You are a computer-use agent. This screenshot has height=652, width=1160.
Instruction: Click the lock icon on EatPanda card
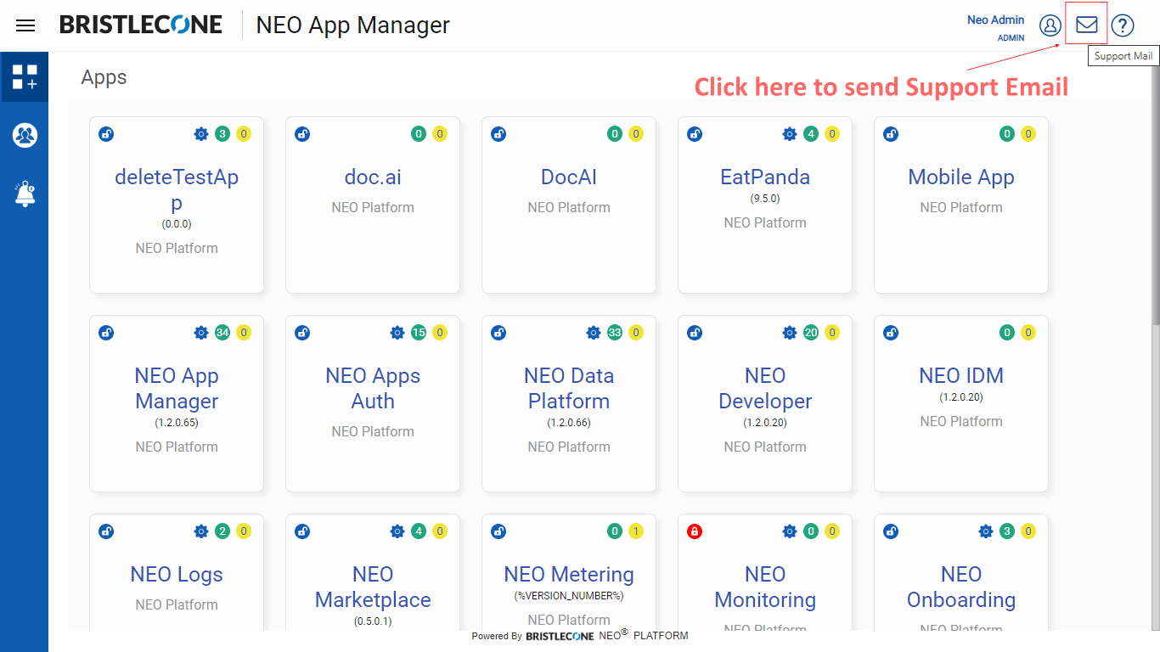pos(695,134)
